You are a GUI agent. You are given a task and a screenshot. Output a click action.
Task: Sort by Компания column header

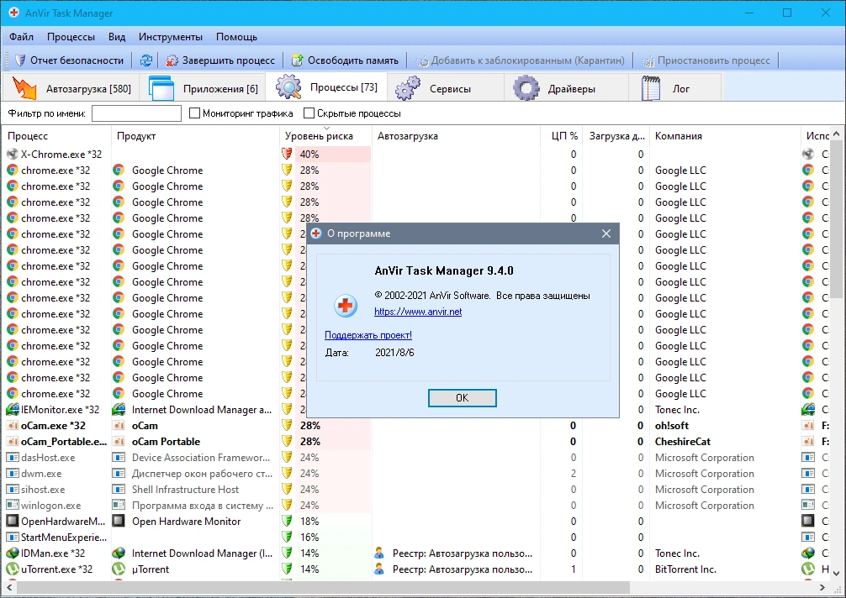pos(725,136)
